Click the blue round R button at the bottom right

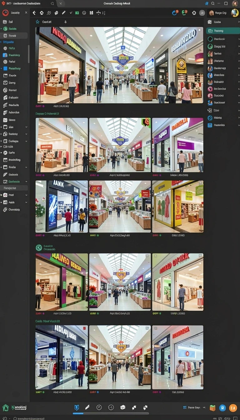pyautogui.click(x=222, y=407)
